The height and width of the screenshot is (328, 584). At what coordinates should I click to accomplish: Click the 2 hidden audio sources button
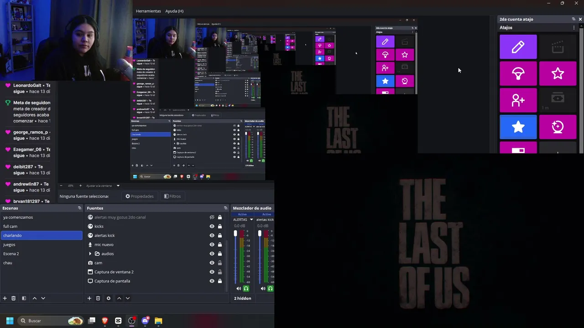243,298
